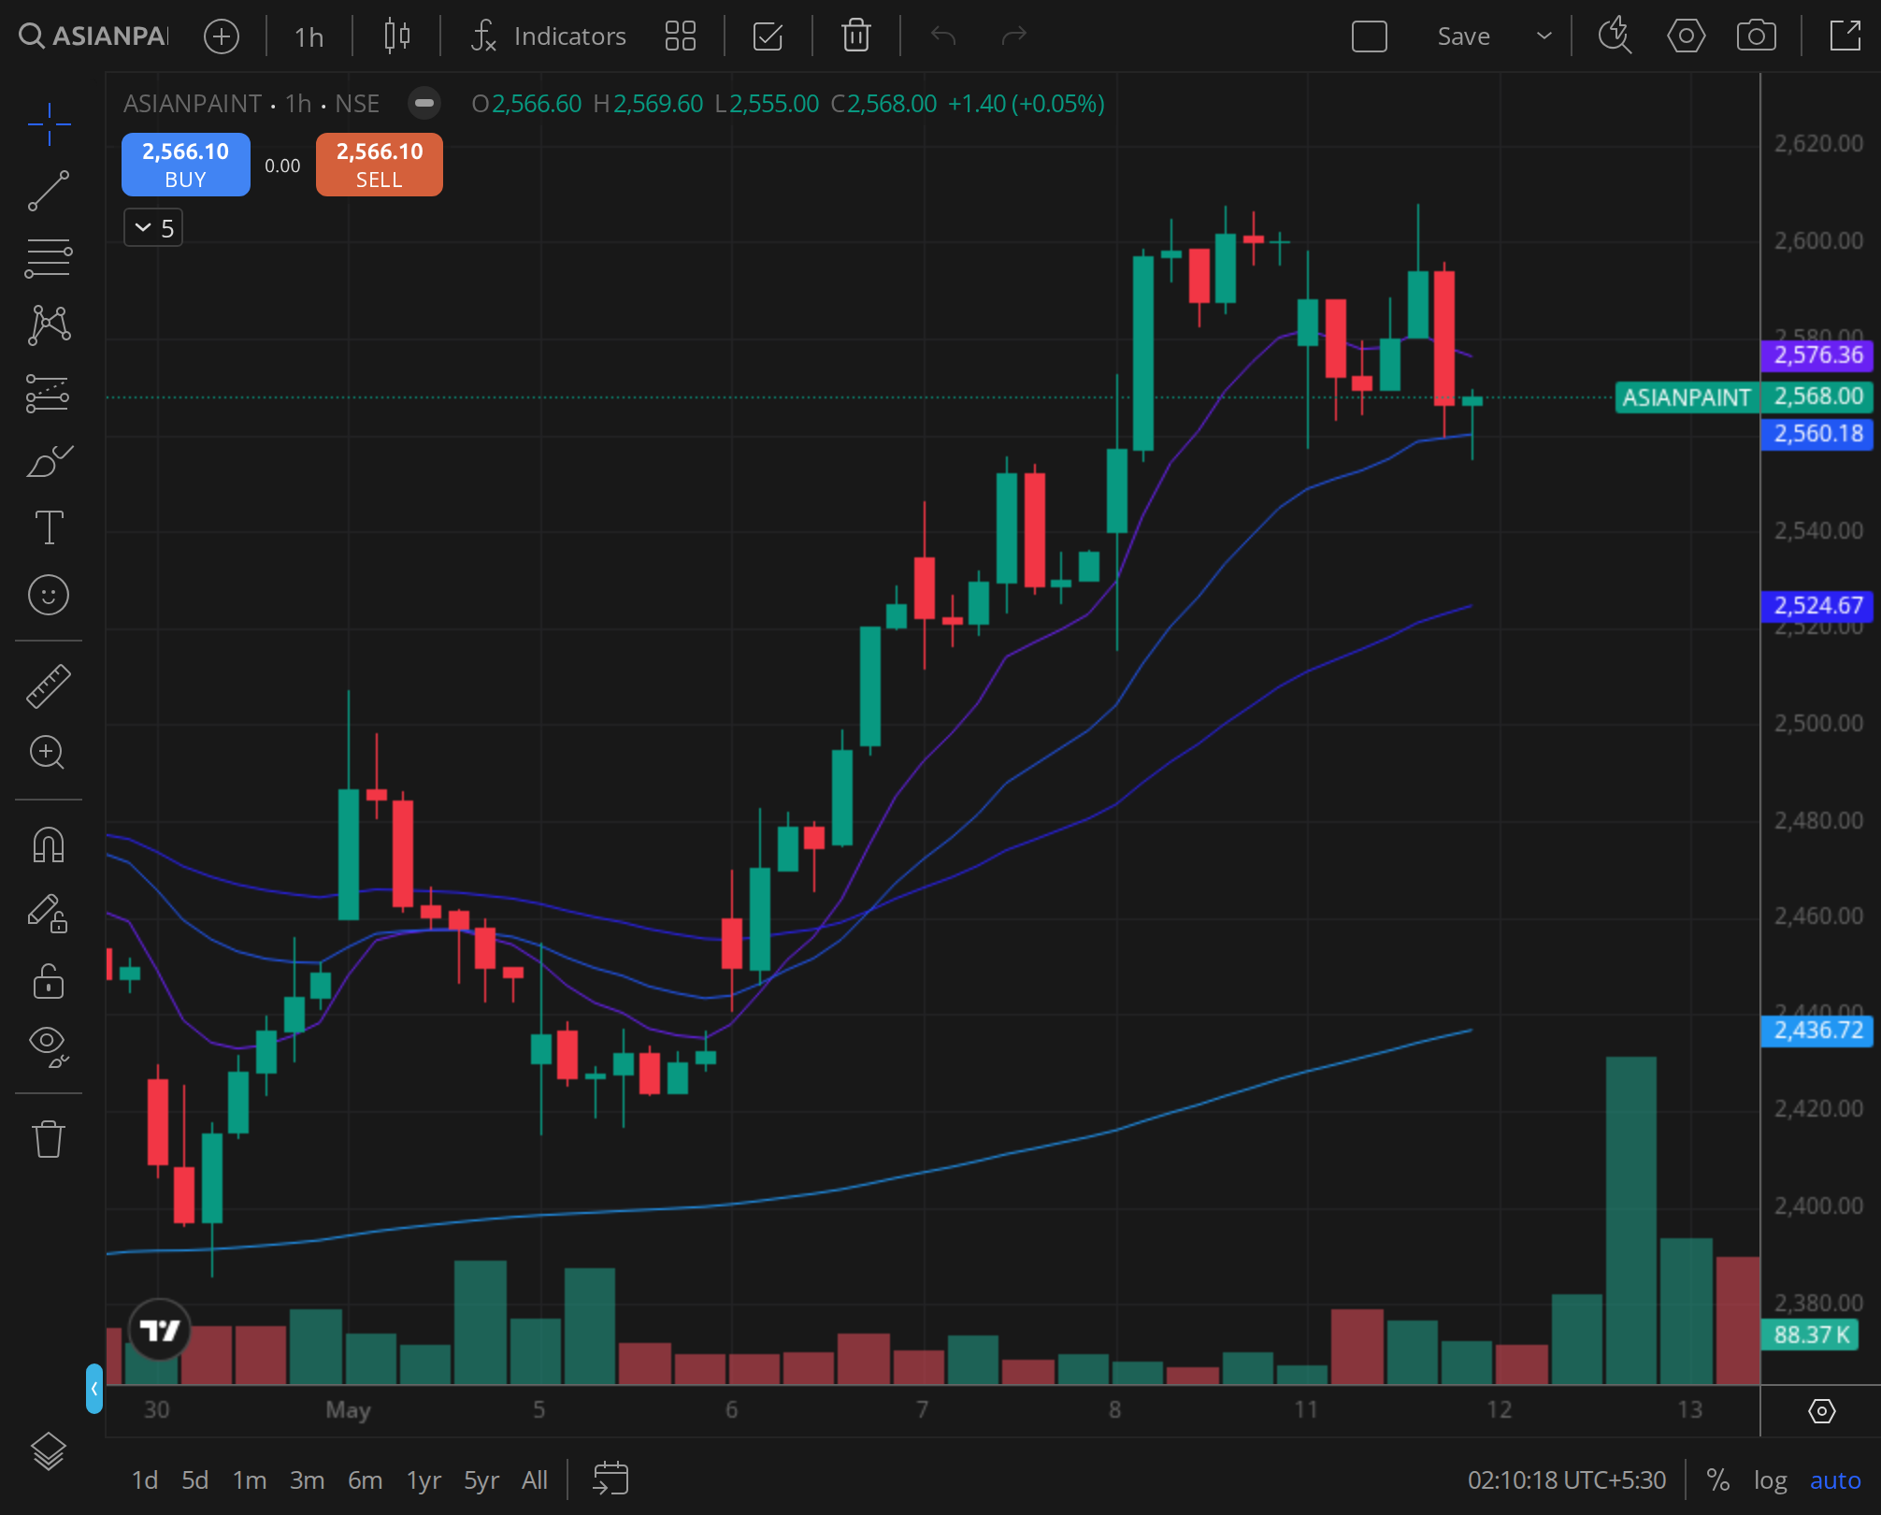Take a chart snapshot with camera icon
The width and height of the screenshot is (1881, 1515).
(1757, 36)
